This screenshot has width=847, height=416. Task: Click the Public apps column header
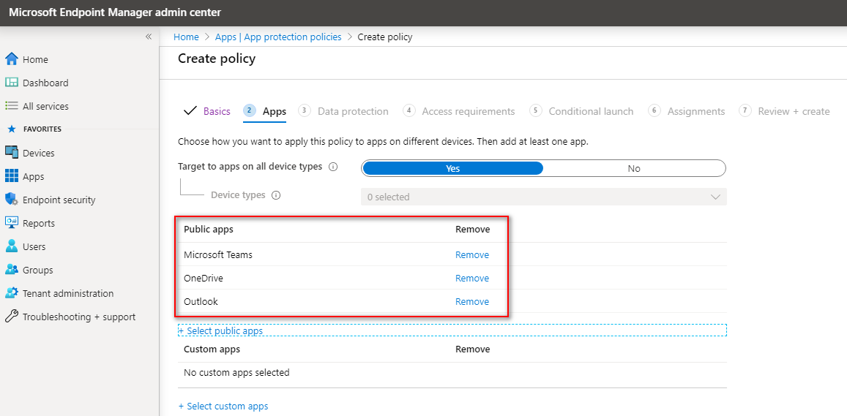tap(209, 230)
